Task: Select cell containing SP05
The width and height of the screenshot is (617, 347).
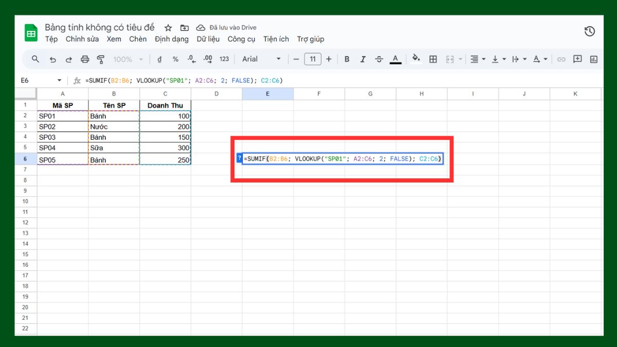Action: [x=63, y=159]
